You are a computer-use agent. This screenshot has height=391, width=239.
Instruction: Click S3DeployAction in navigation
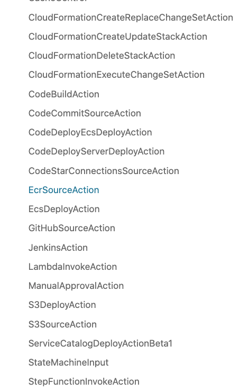pyautogui.click(x=62, y=305)
